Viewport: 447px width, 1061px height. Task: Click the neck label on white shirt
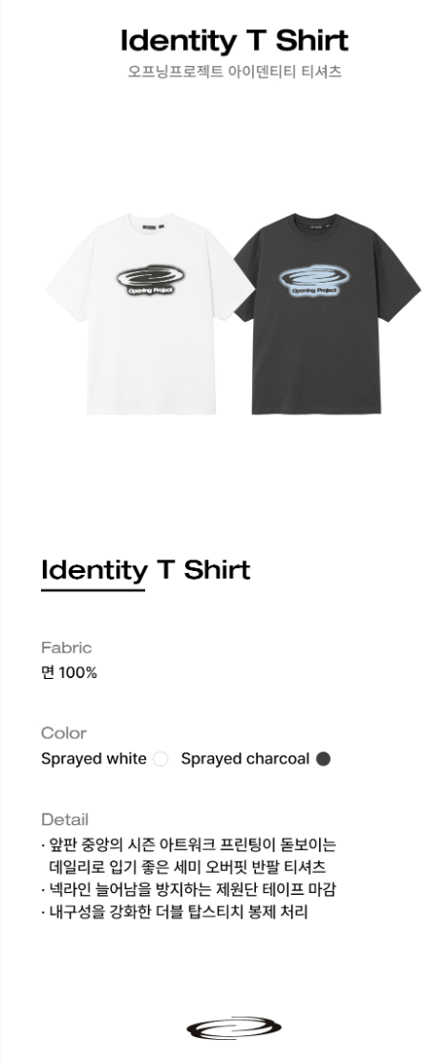(148, 219)
